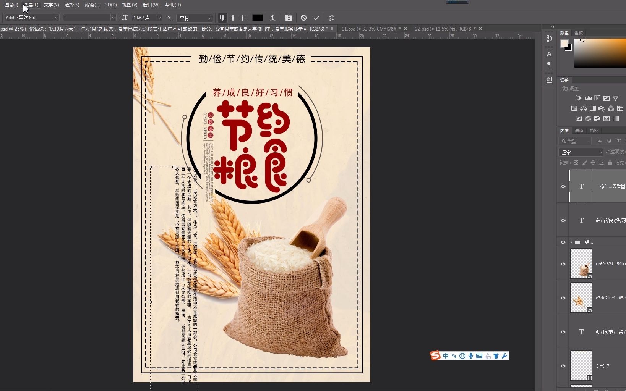Toggle lock image pixels brush icon
The height and width of the screenshot is (391, 626).
click(x=584, y=163)
